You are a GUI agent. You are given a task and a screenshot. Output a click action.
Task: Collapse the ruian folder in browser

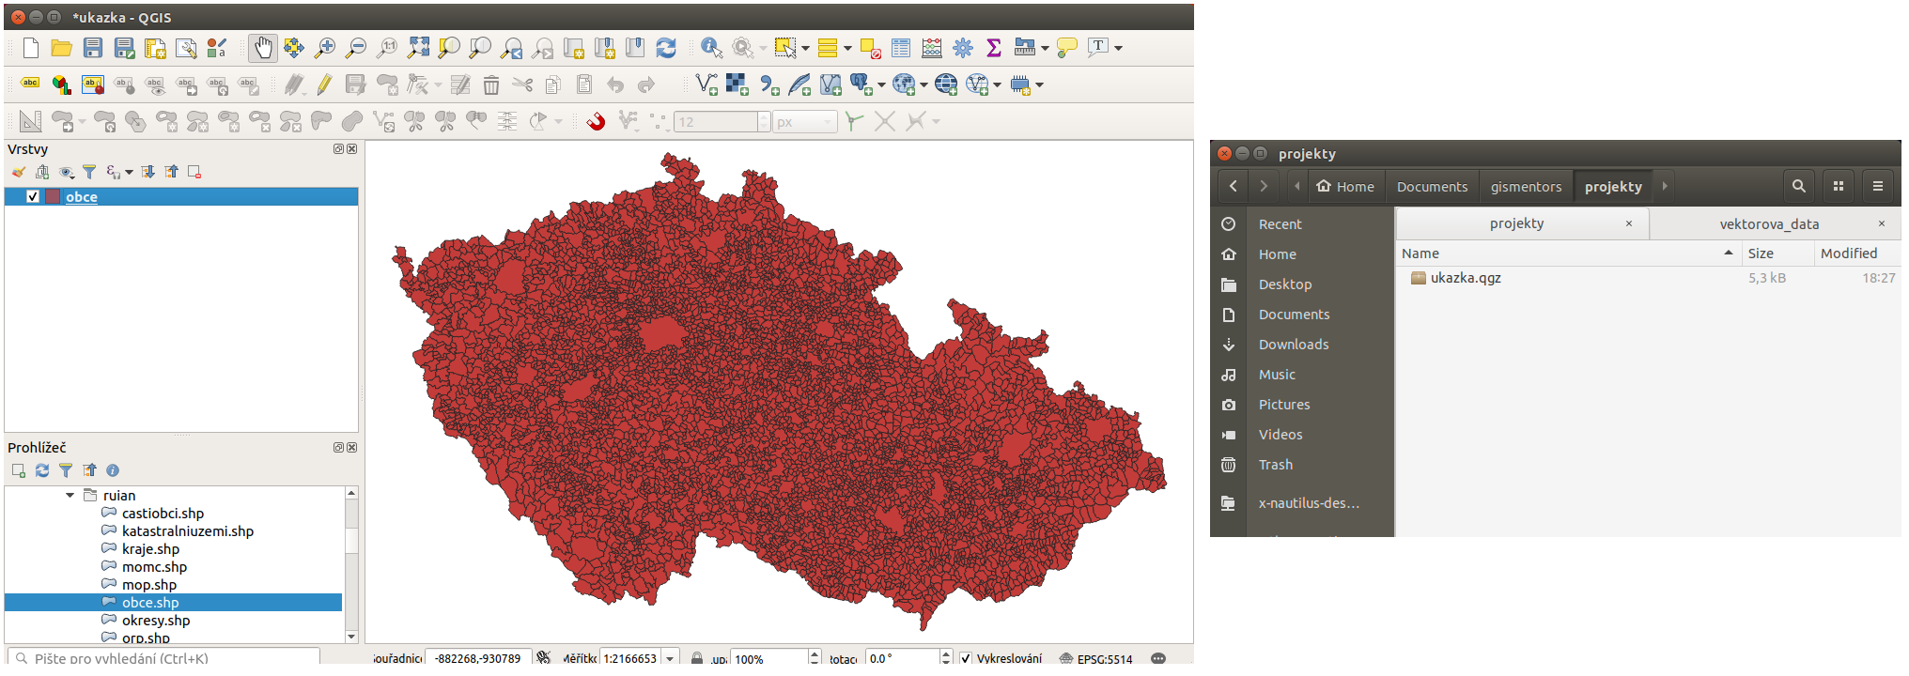click(70, 495)
